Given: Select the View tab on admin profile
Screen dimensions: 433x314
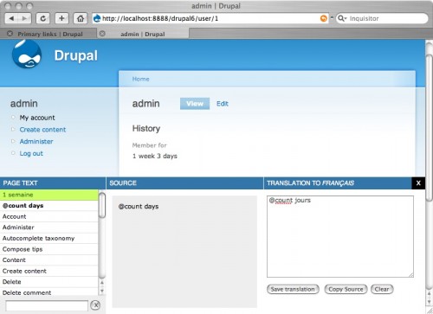Looking at the screenshot, I should point(195,104).
